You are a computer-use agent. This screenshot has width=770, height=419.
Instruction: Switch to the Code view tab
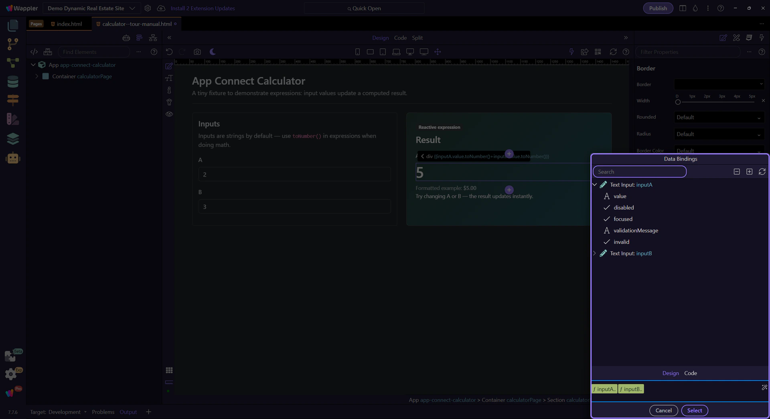pyautogui.click(x=400, y=38)
